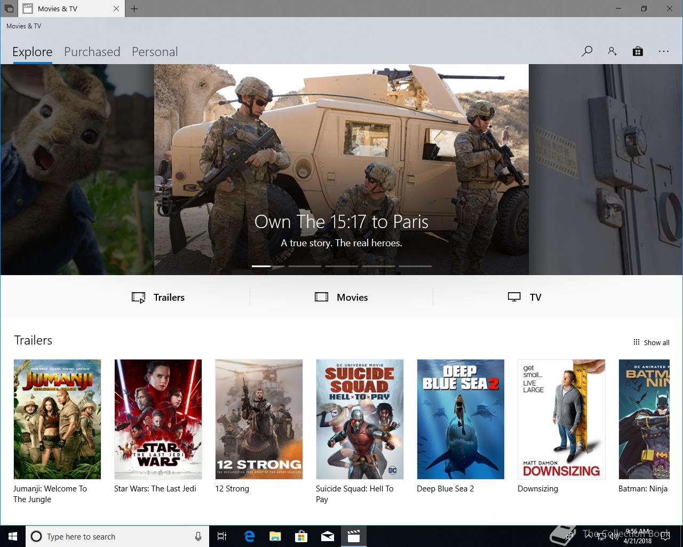This screenshot has width=683, height=547.
Task: Click the 'Deep Blue Sea 2' title
Action: pos(446,489)
